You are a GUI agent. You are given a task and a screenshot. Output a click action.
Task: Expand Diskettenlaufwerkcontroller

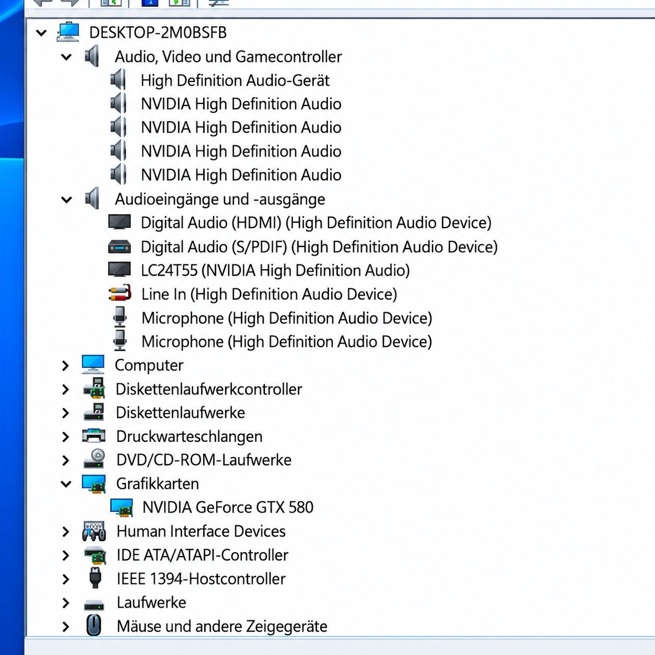pyautogui.click(x=65, y=389)
